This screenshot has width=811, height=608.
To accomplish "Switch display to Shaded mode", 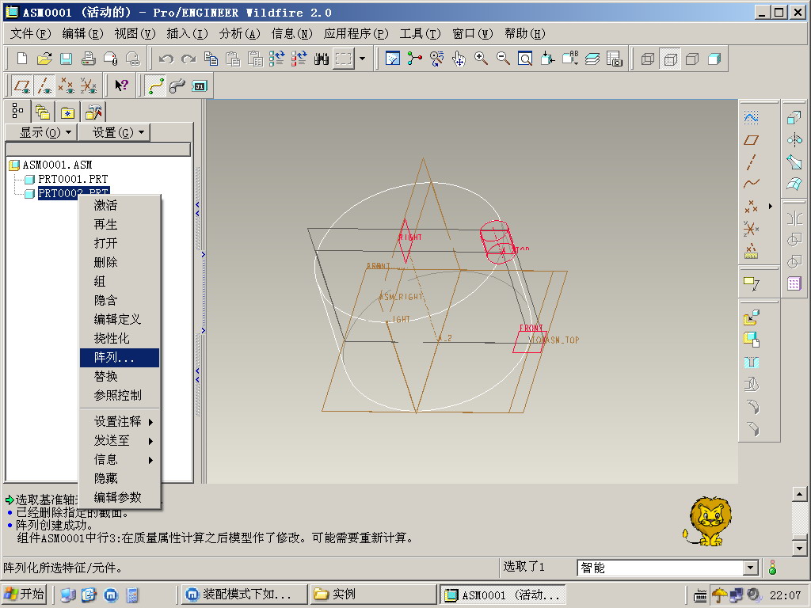I will (x=714, y=59).
